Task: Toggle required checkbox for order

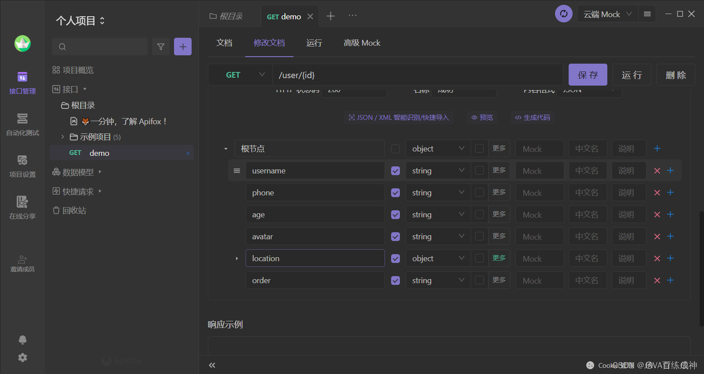Action: [x=396, y=280]
